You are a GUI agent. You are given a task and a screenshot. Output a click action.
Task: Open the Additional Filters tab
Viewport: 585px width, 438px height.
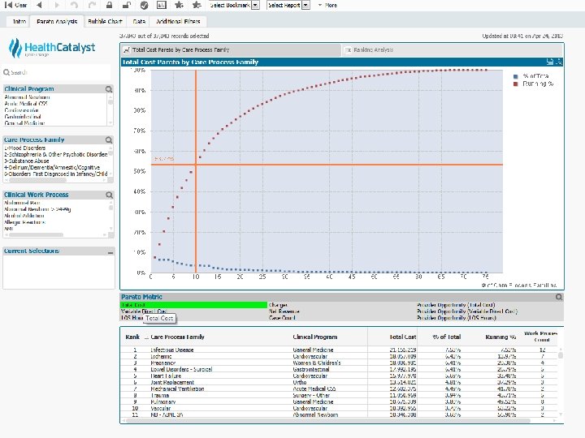coord(178,22)
